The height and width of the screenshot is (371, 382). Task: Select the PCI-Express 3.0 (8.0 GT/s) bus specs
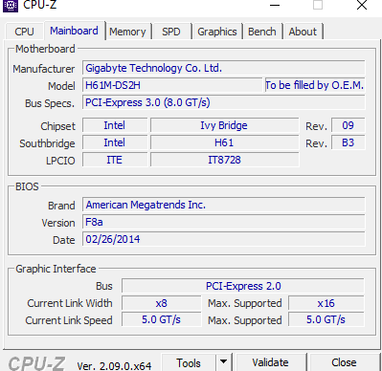[224, 102]
